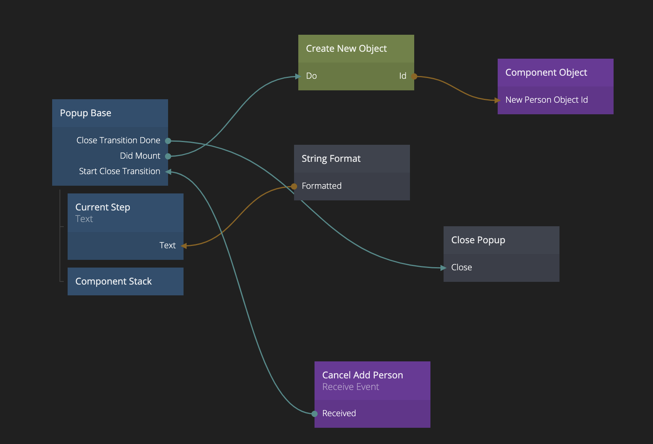Click the hierarchy line beside Popup Base children
653x444 pixels.
(x=60, y=236)
